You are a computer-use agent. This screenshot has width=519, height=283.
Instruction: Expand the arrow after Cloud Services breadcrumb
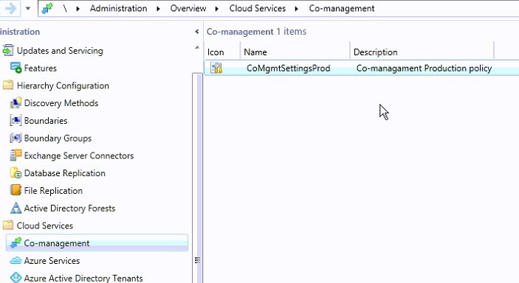pos(296,9)
